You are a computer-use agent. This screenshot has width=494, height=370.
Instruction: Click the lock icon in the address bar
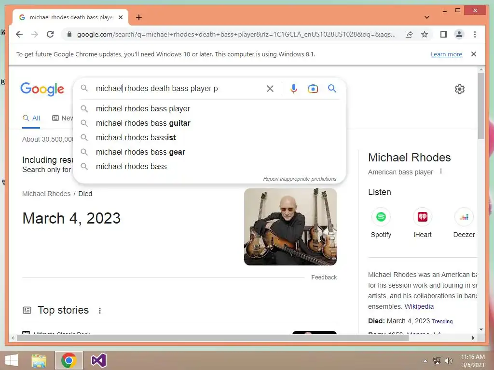point(69,34)
